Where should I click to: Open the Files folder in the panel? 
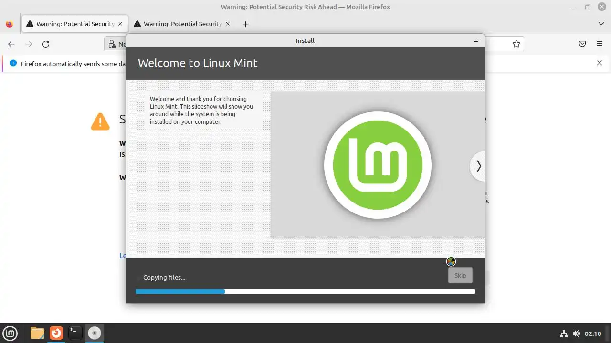37,333
